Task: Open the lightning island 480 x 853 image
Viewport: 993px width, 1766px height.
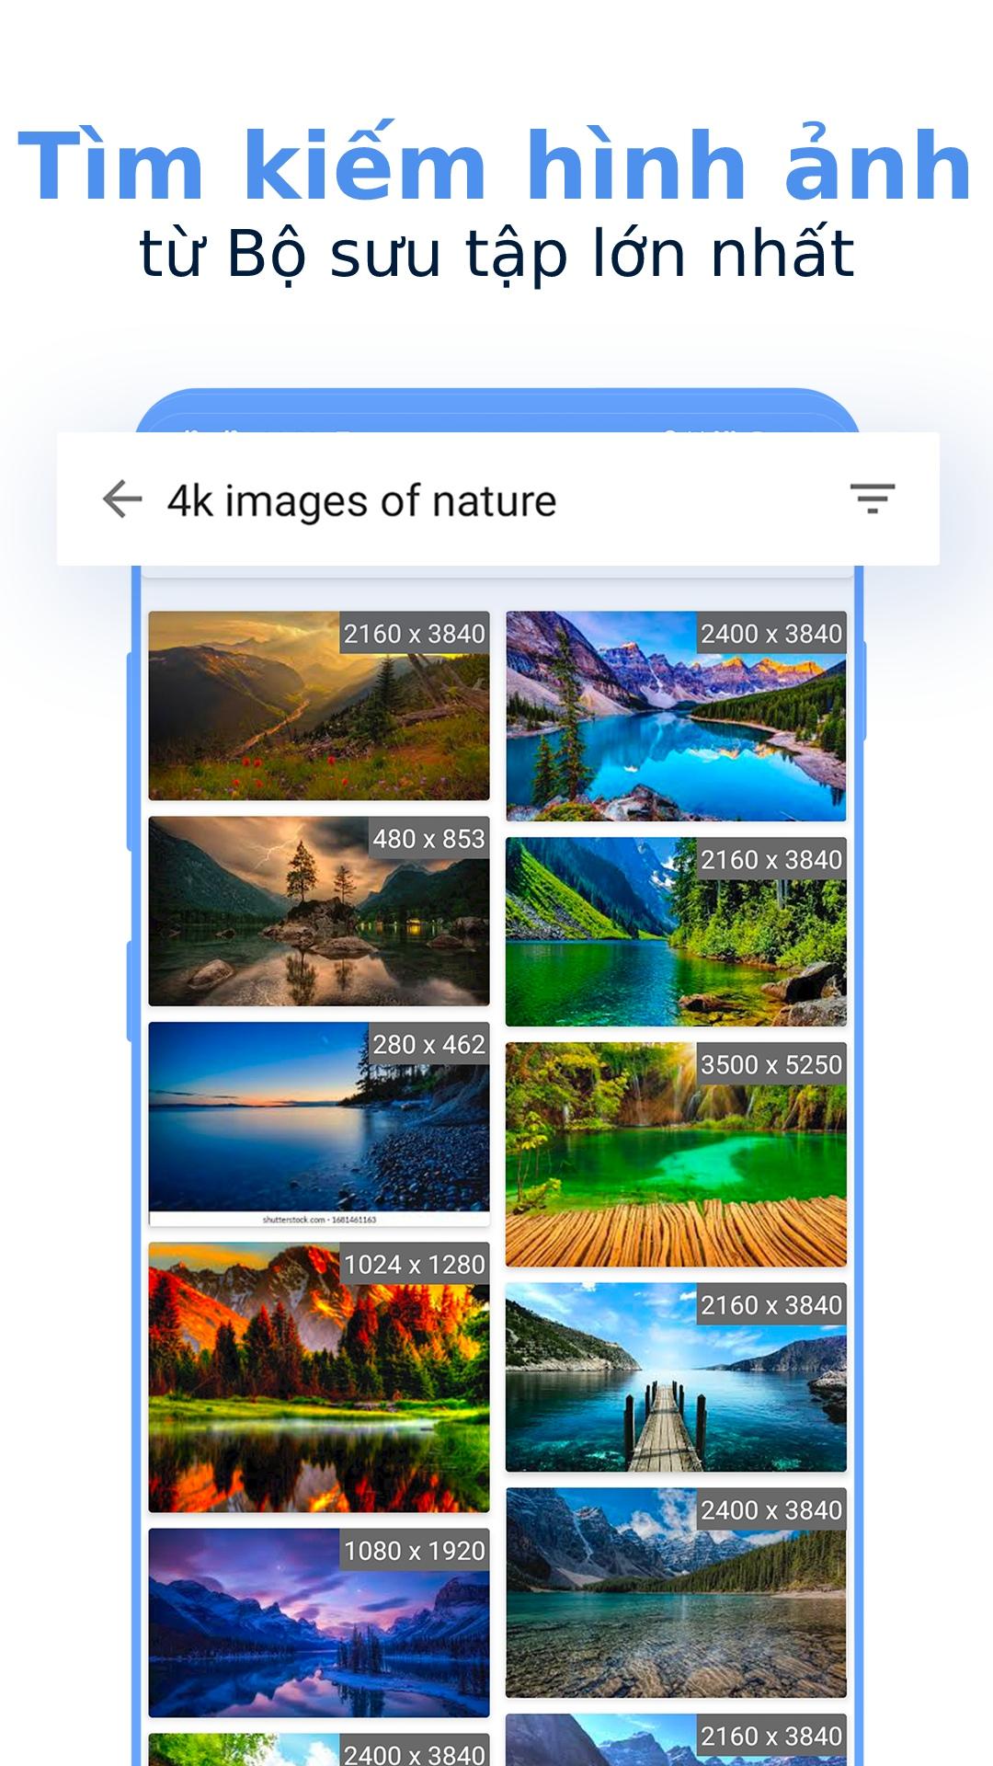Action: coord(319,911)
